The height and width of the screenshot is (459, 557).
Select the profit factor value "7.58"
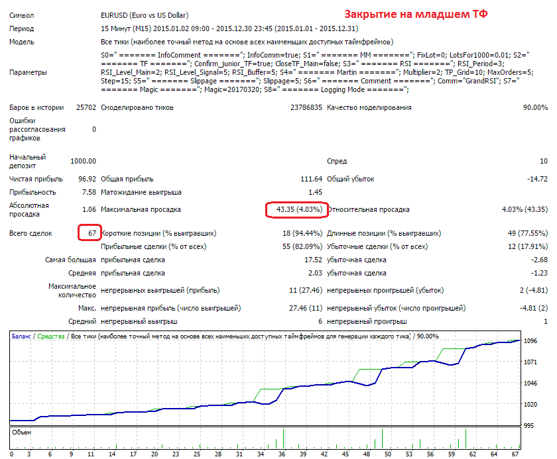(x=89, y=192)
